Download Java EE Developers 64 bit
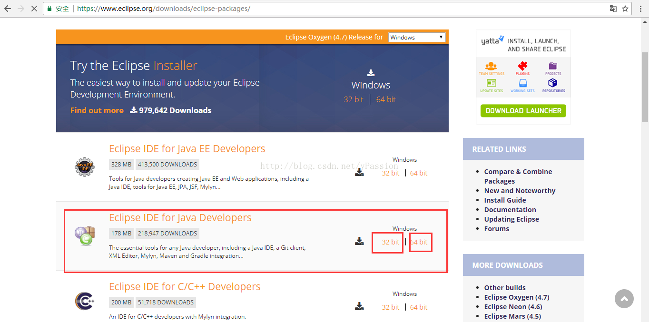Viewport: 649px width, 322px height. click(x=419, y=173)
